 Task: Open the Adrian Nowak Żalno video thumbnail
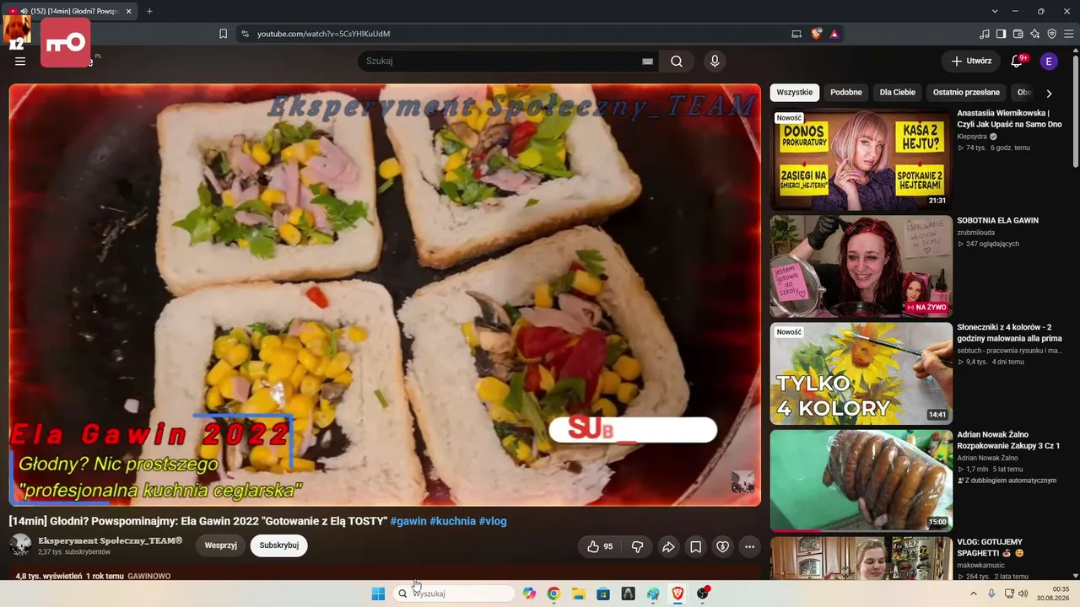coord(861,481)
